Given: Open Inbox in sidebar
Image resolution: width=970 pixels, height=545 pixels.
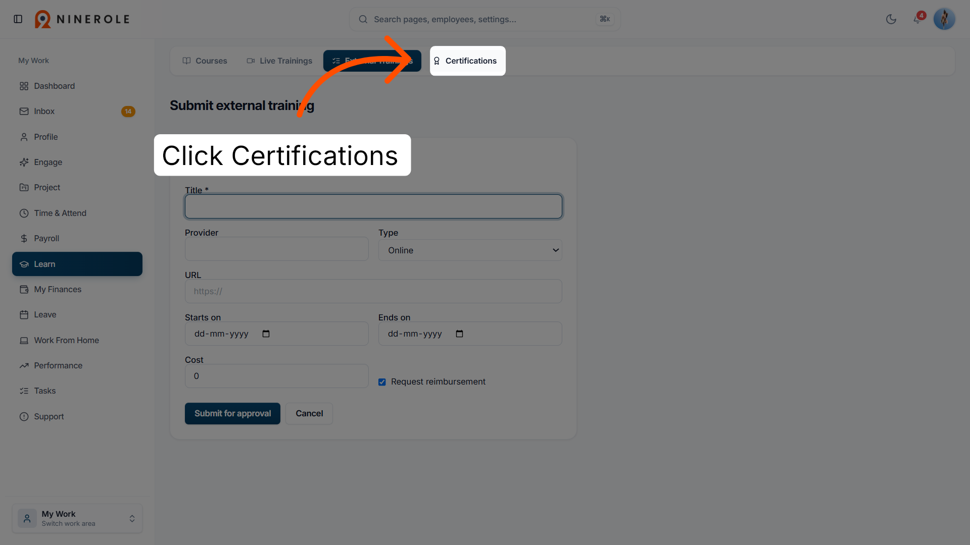Looking at the screenshot, I should pos(77,112).
